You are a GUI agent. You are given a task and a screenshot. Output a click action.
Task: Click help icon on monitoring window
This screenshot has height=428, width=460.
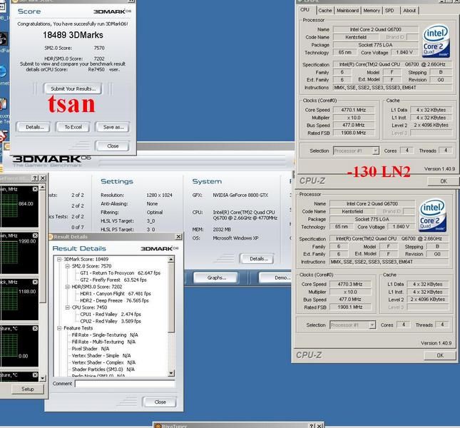35,178
